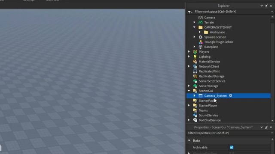Select the ServerScriptService label
Image resolution: width=275 pixels, height=154 pixels.
pos(212,81)
